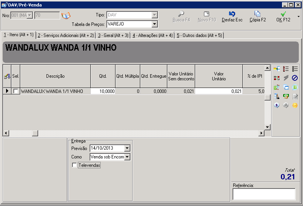Click the % de IPI cell showing 5,0
Image resolution: width=303 pixels, height=206 pixels.
tap(254, 91)
